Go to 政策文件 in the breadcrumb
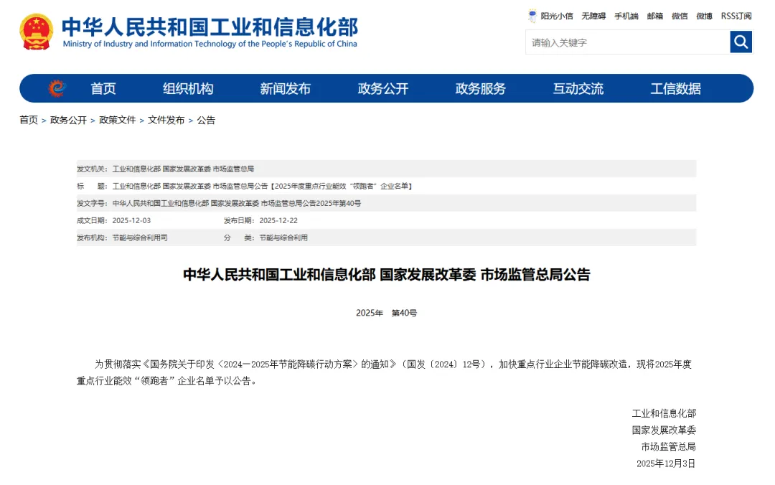This screenshot has height=485, width=775. click(117, 120)
